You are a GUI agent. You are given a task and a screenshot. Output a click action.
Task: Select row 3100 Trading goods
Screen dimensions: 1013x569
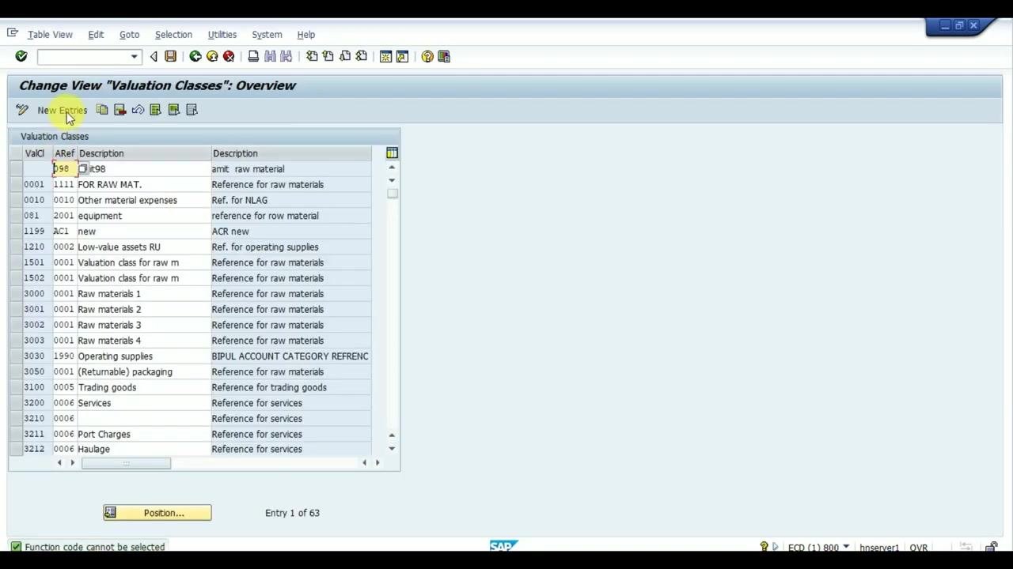pos(16,387)
